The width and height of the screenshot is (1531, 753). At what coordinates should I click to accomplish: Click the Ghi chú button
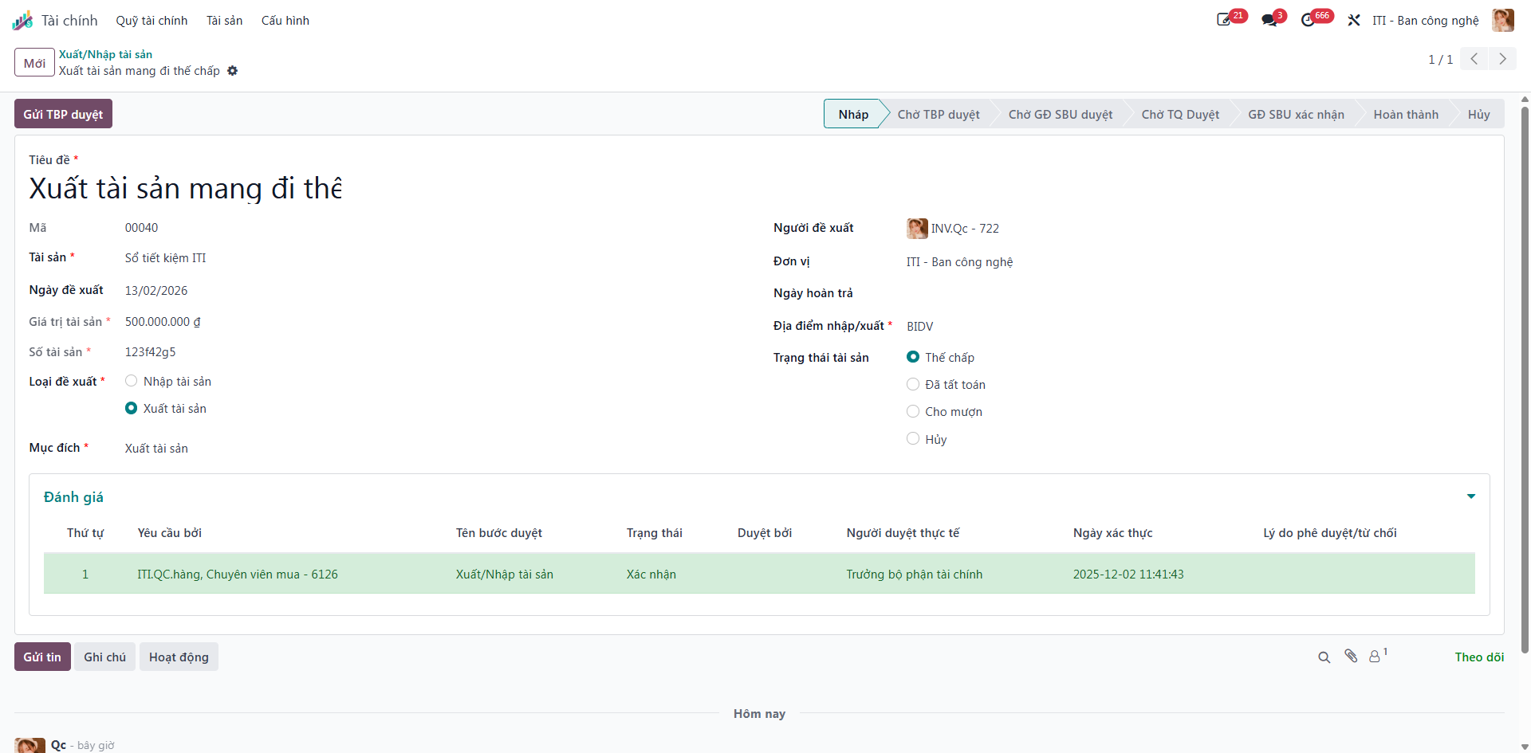(104, 657)
